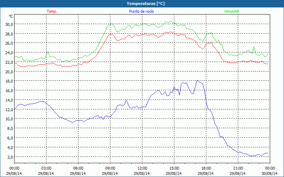The width and height of the screenshot is (284, 177).
Task: Click the 24,0 y-axis value
Action: (x=9, y=53)
